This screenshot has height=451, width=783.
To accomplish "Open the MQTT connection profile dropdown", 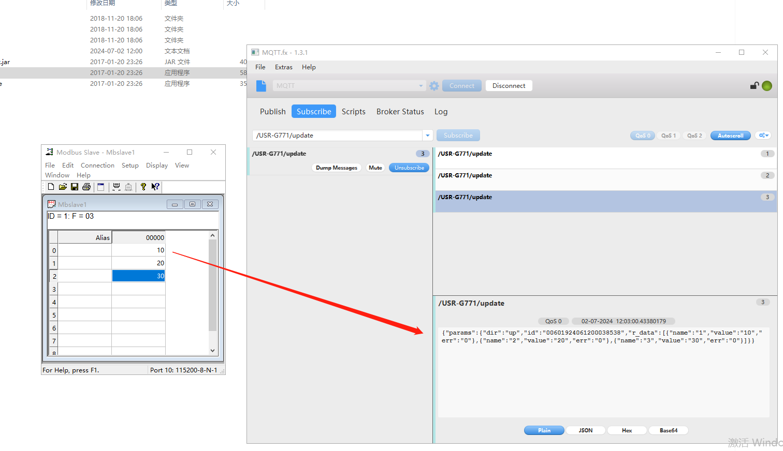I will click(x=421, y=86).
